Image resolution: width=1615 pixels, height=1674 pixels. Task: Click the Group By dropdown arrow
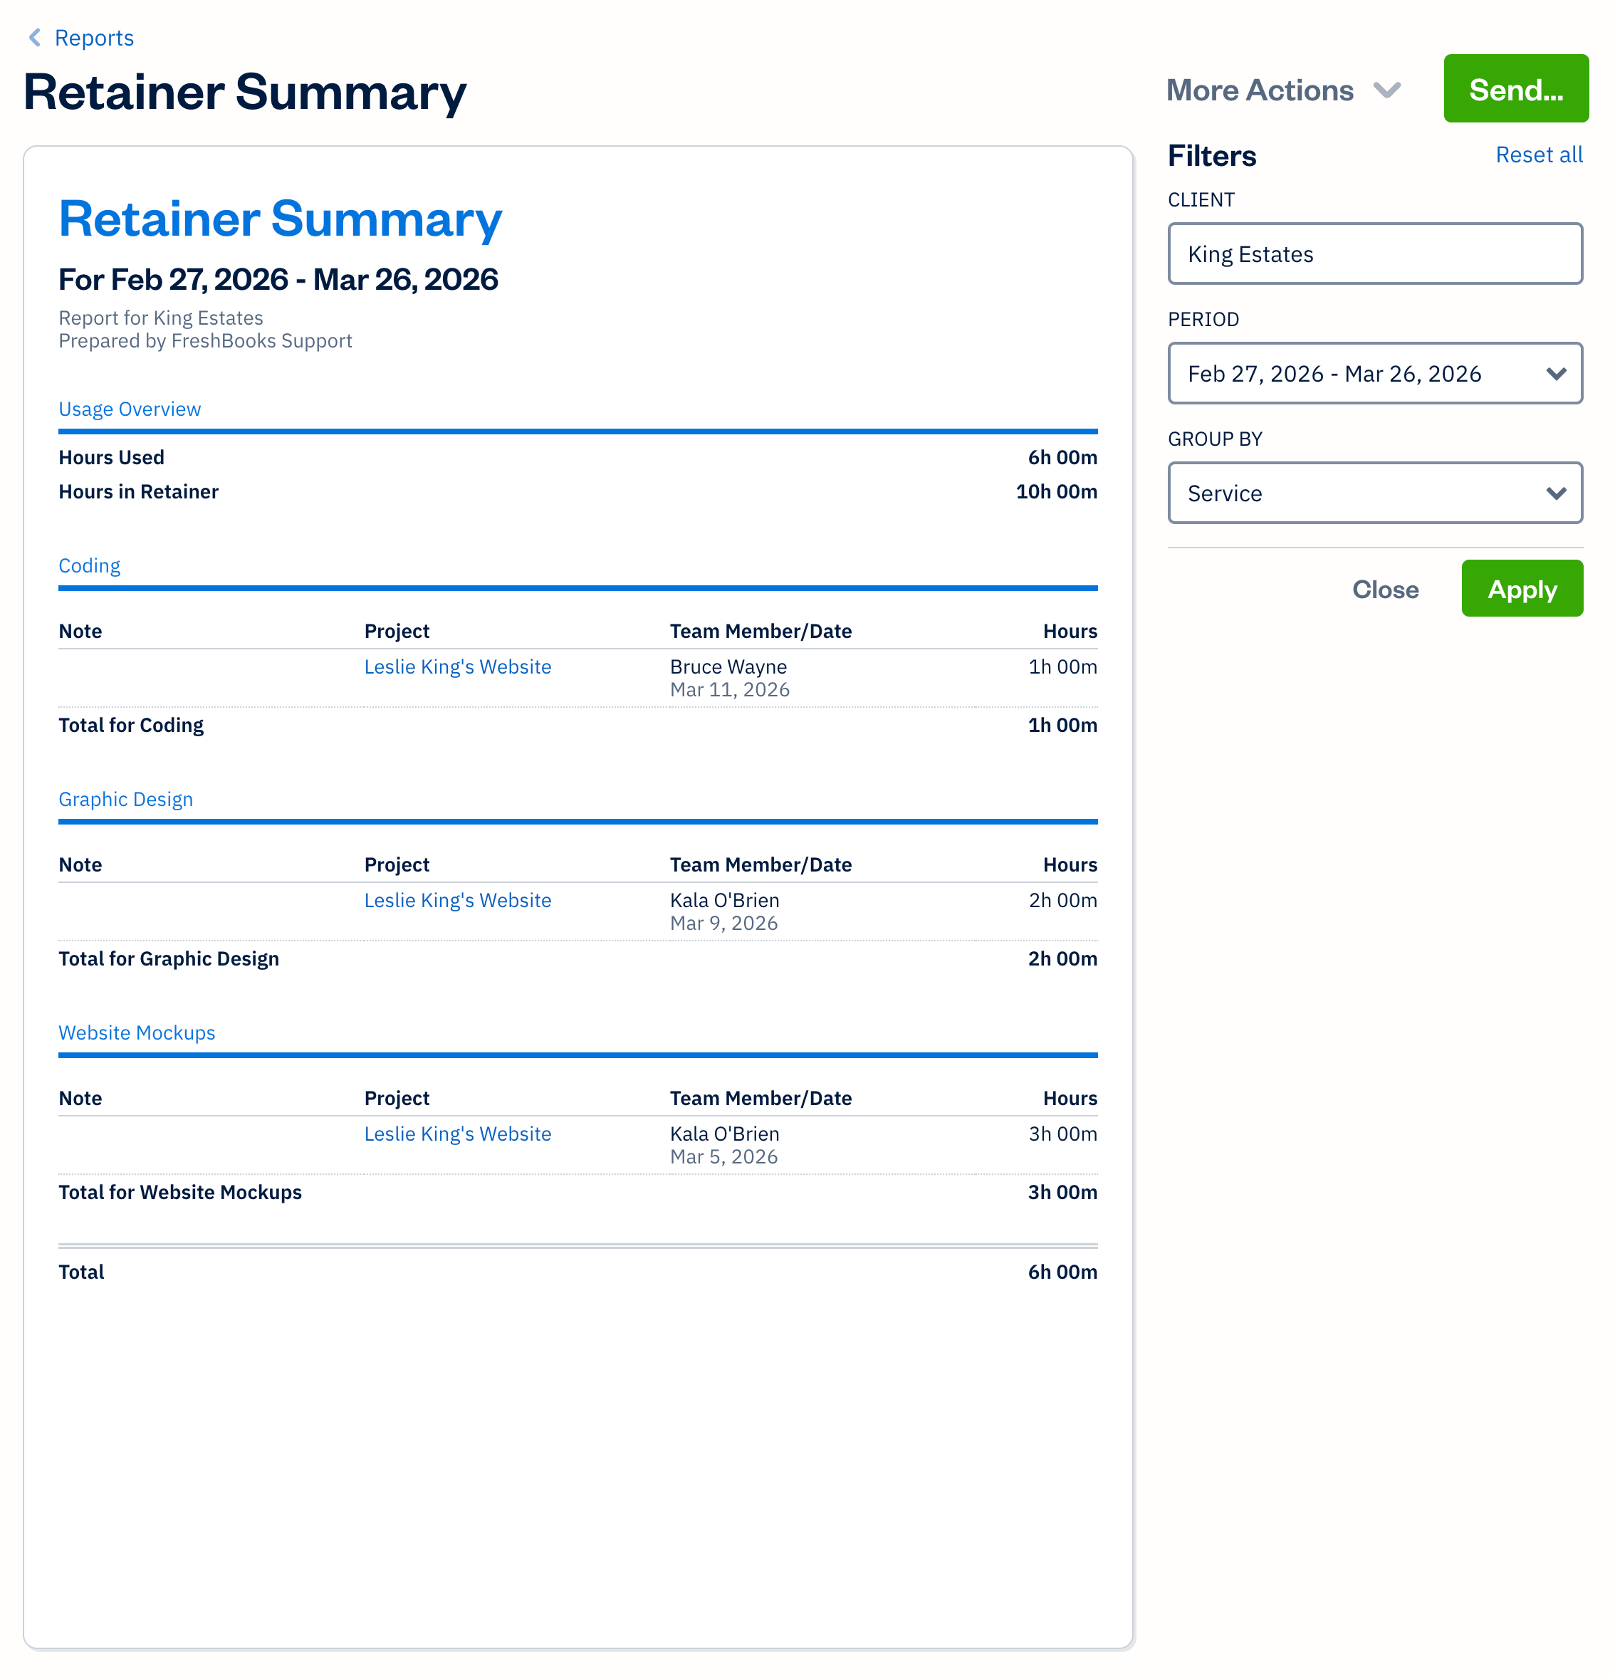(1556, 493)
